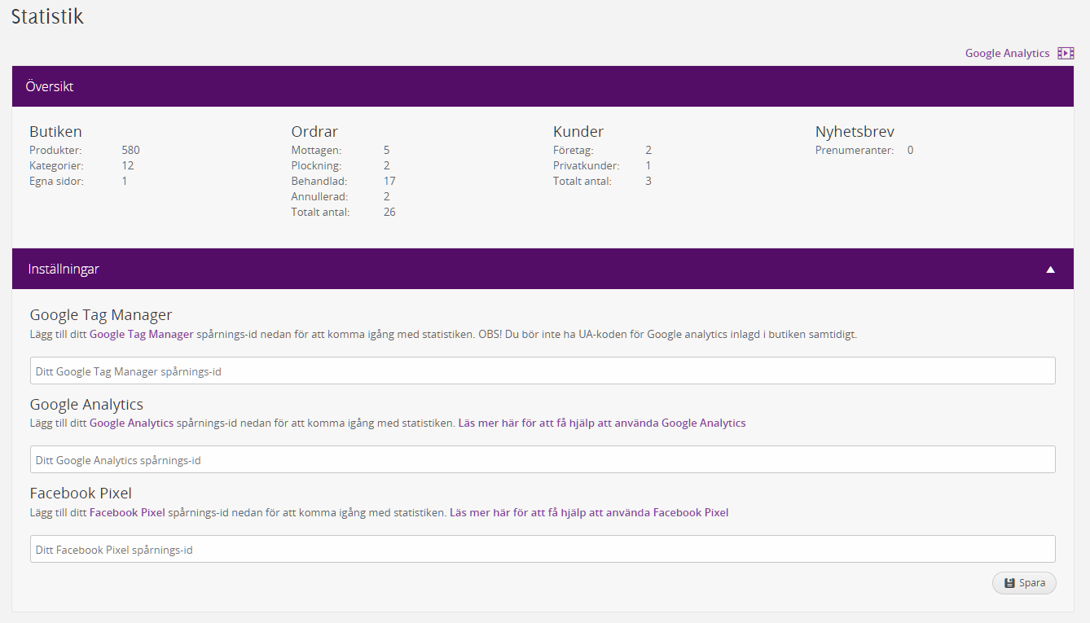
Task: Focus the Facebook Pixel tracking ID field
Action: tap(543, 549)
